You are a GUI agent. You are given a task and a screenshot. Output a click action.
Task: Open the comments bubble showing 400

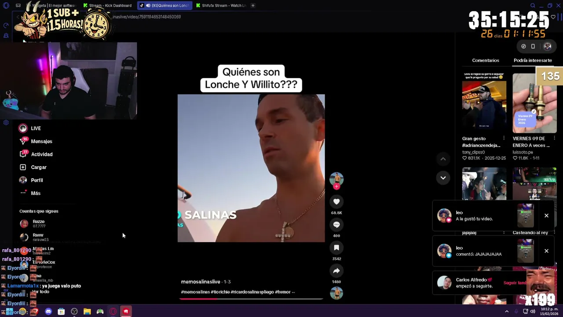pos(336,225)
